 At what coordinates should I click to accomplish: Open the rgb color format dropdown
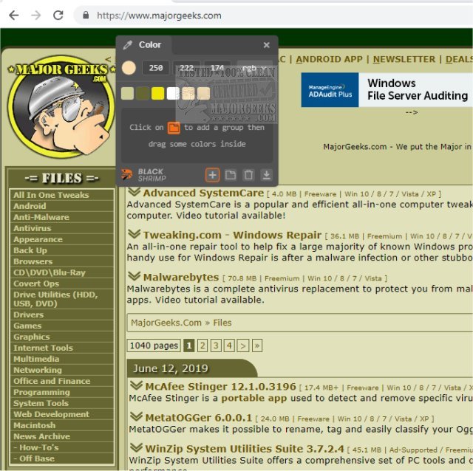[254, 68]
